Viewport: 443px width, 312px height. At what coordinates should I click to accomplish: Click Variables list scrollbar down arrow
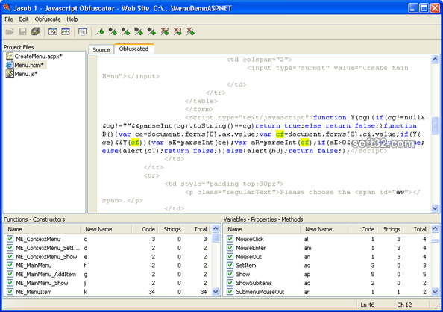pos(435,291)
